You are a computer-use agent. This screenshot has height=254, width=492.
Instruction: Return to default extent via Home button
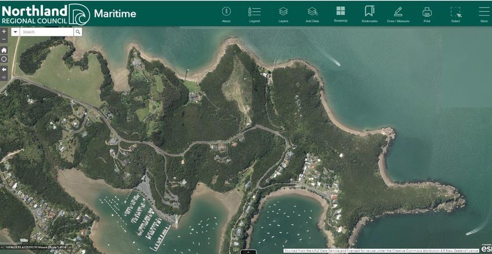pos(4,50)
